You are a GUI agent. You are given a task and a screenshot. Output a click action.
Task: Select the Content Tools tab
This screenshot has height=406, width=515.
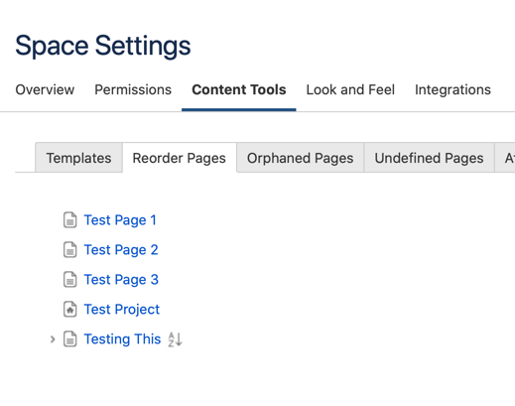tap(239, 89)
